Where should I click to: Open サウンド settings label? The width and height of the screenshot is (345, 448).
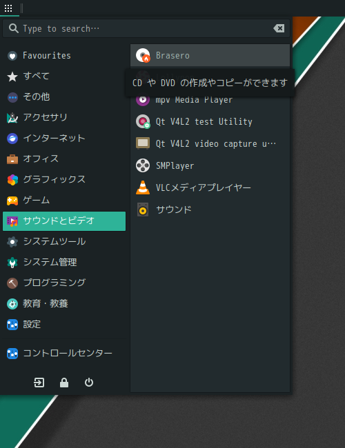[174, 210]
